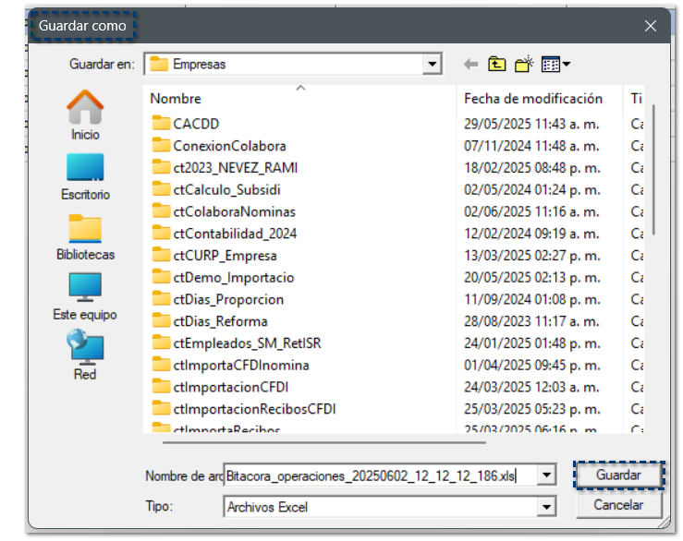This screenshot has height=541, width=683.
Task: Click date 13/03/2025 02:27 p. m.
Action: pos(531,256)
